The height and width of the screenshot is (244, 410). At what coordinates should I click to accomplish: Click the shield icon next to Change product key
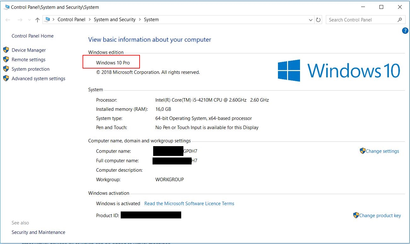[x=356, y=215]
